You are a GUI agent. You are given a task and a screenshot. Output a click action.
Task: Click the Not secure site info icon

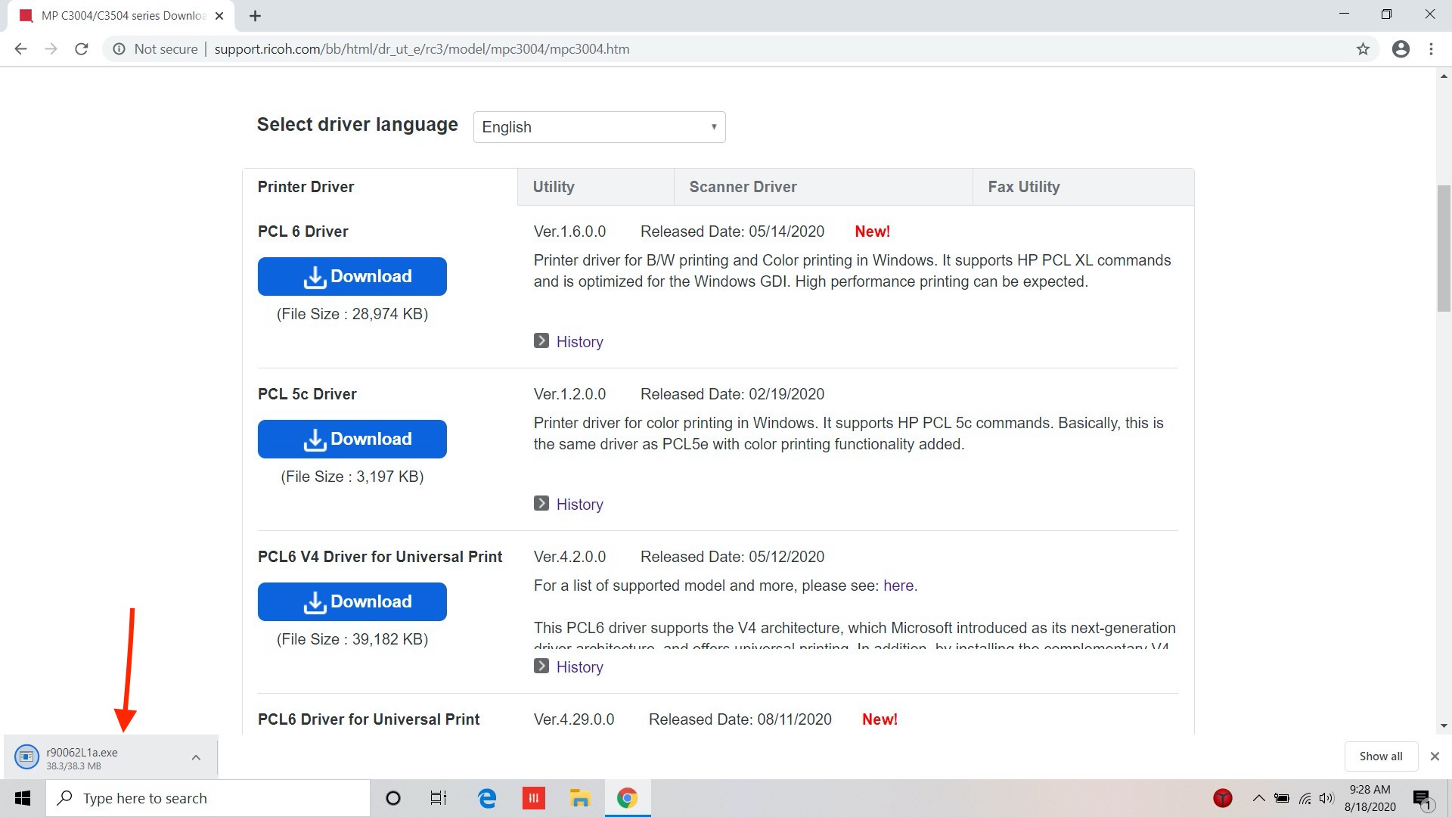(x=119, y=49)
